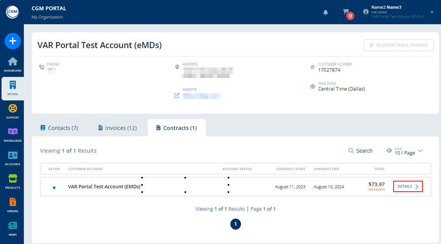Open Search for contract results
The width and height of the screenshot is (441, 244).
(360, 151)
